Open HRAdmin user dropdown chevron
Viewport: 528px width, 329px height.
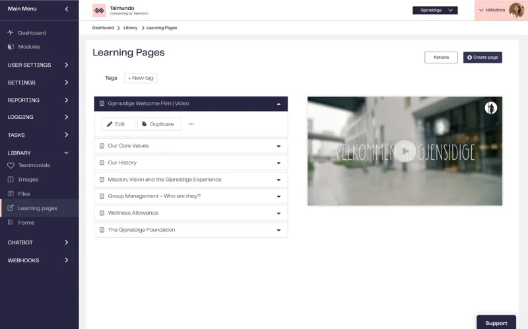click(x=481, y=10)
